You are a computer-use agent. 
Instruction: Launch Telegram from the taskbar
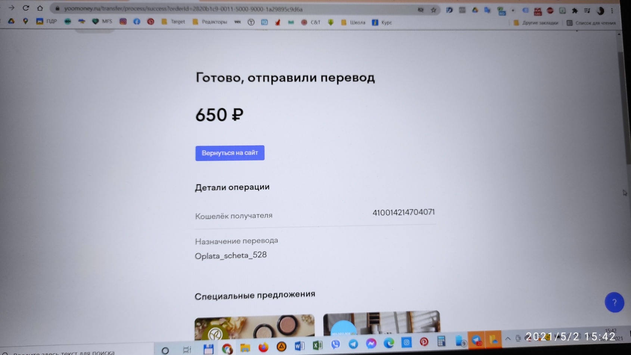point(353,344)
